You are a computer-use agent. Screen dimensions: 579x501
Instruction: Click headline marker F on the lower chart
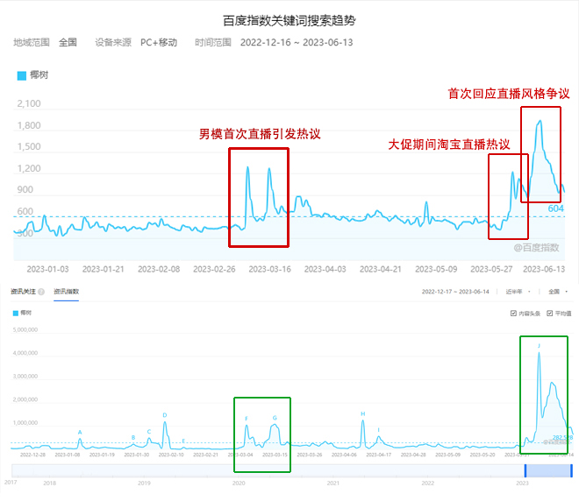(247, 419)
